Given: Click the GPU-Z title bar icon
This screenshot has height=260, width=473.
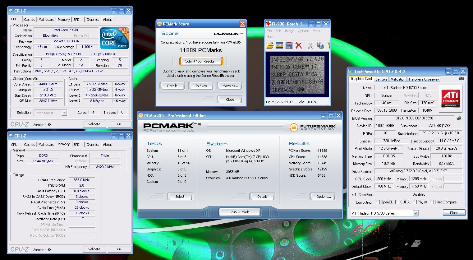Looking at the screenshot, I should (x=351, y=71).
